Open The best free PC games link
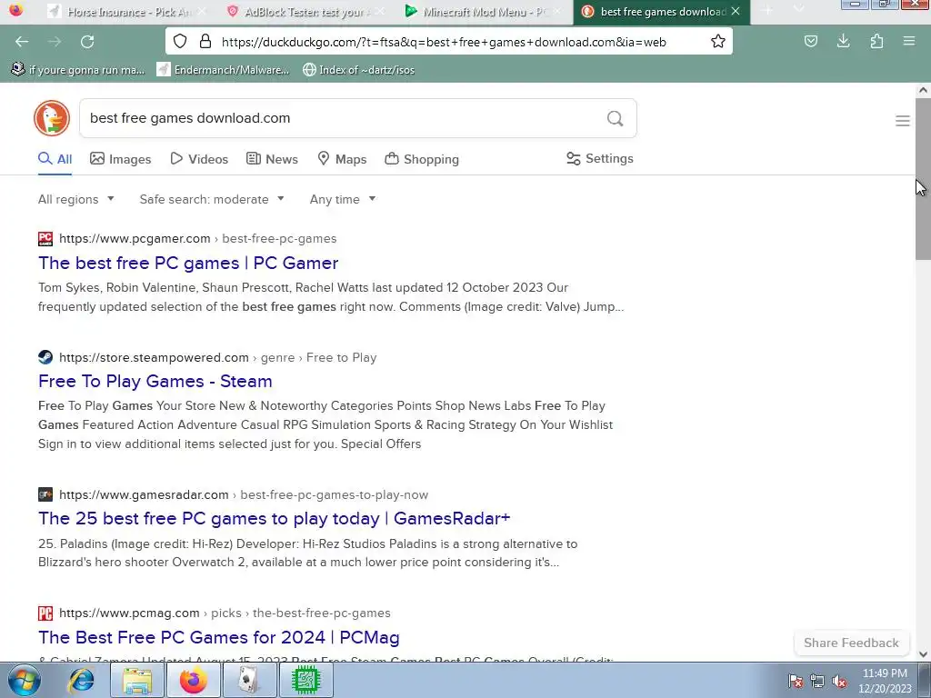Image resolution: width=931 pixels, height=698 pixels. 188,263
